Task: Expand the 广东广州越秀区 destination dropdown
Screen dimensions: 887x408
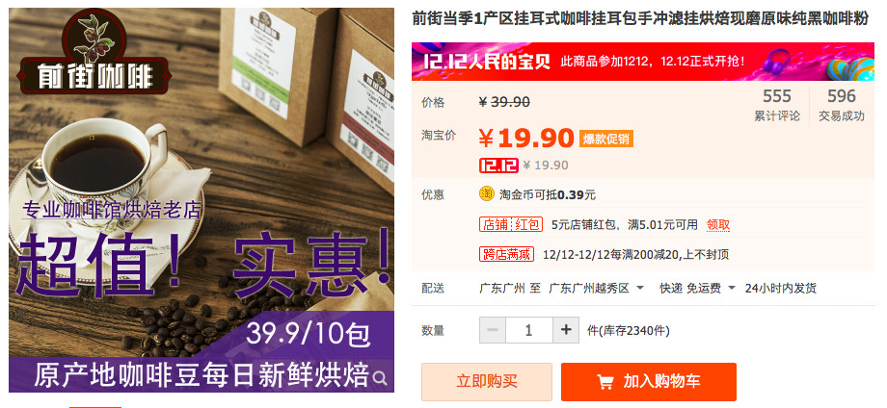Action: 597,289
